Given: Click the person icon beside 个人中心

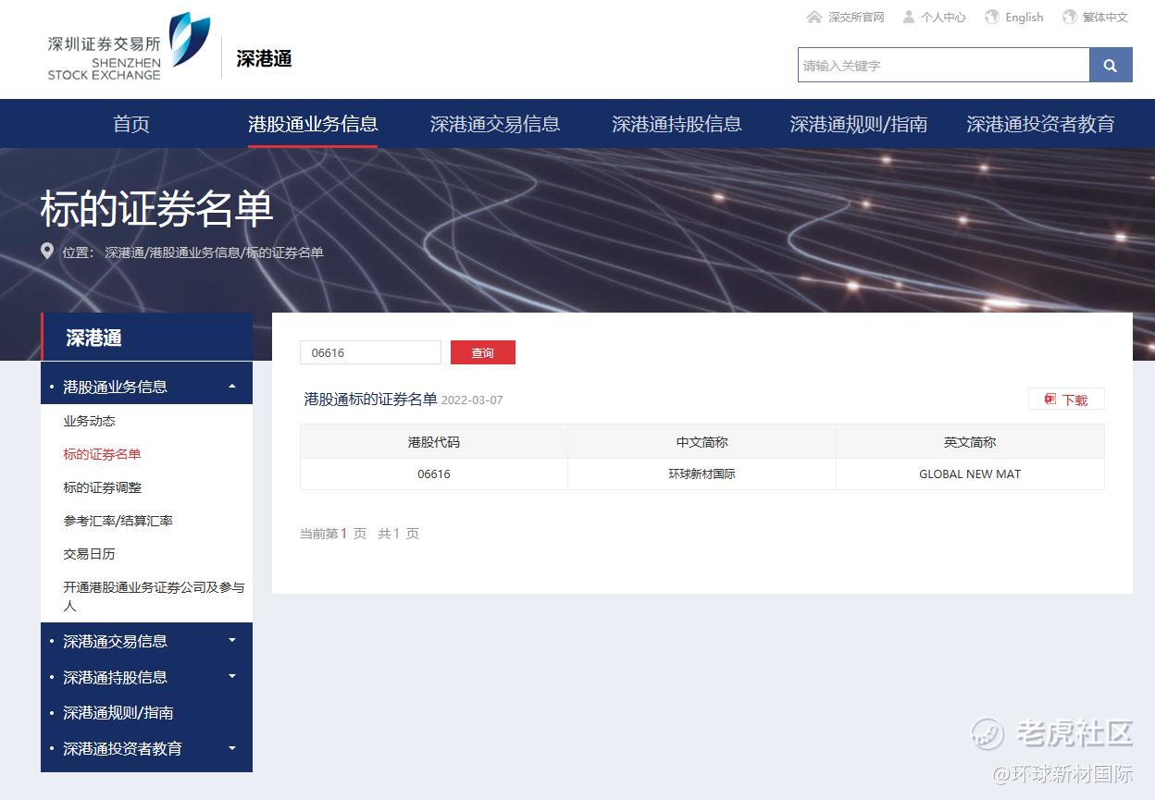Looking at the screenshot, I should coord(909,17).
